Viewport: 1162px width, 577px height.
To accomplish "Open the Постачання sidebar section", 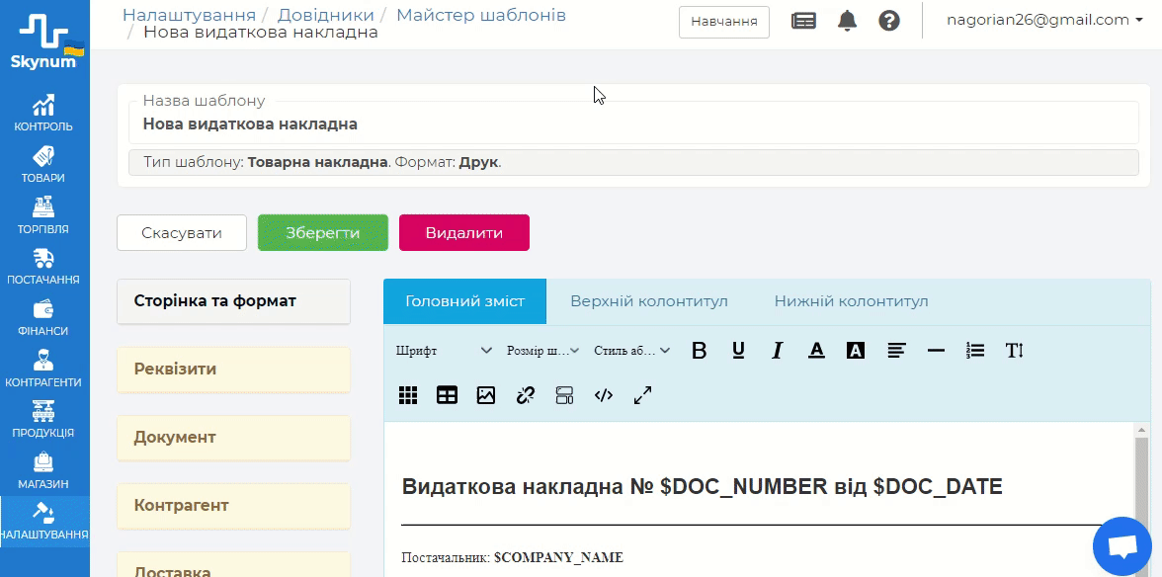I will tap(43, 267).
